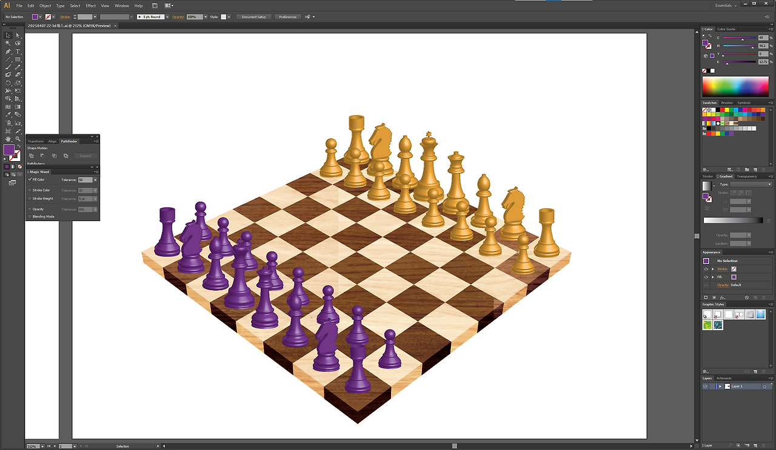
Task: Clear appearance in the Appearance panel
Action: [x=747, y=297]
